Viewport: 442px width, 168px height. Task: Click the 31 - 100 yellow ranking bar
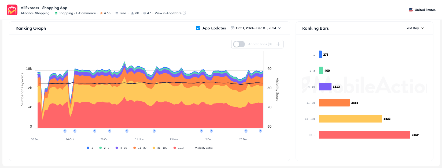(350, 119)
